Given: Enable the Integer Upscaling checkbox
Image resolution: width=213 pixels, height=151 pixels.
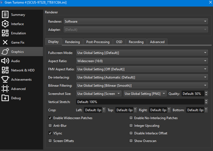Looking at the screenshot, I should [131, 125].
